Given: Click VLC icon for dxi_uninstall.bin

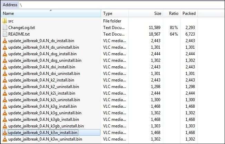Looking at the screenshot, I should [x=5, y=74].
